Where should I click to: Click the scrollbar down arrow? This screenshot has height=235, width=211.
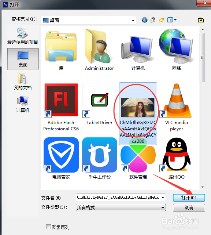pos(203,187)
